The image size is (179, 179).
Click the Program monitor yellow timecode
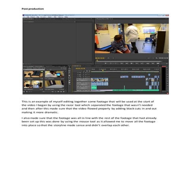100,58
